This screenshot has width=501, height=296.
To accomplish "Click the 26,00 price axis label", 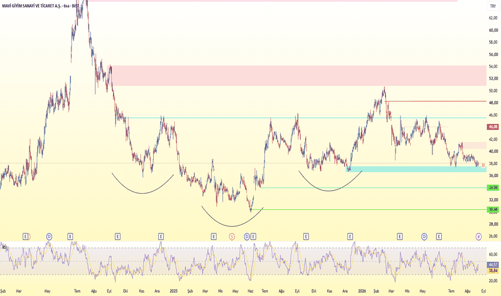I will tap(493, 236).
